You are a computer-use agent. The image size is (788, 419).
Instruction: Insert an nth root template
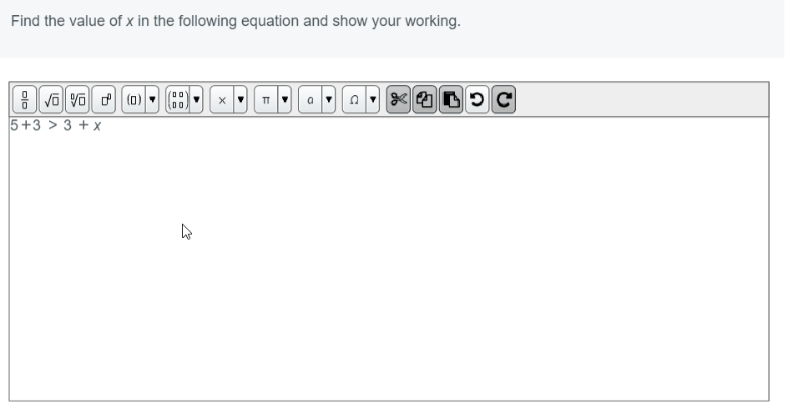pos(78,99)
